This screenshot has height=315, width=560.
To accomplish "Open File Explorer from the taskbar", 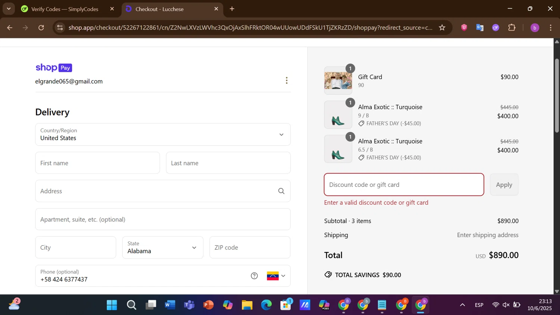I will [x=247, y=305].
